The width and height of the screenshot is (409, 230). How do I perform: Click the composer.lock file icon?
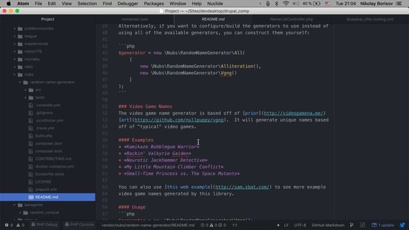(x=31, y=151)
